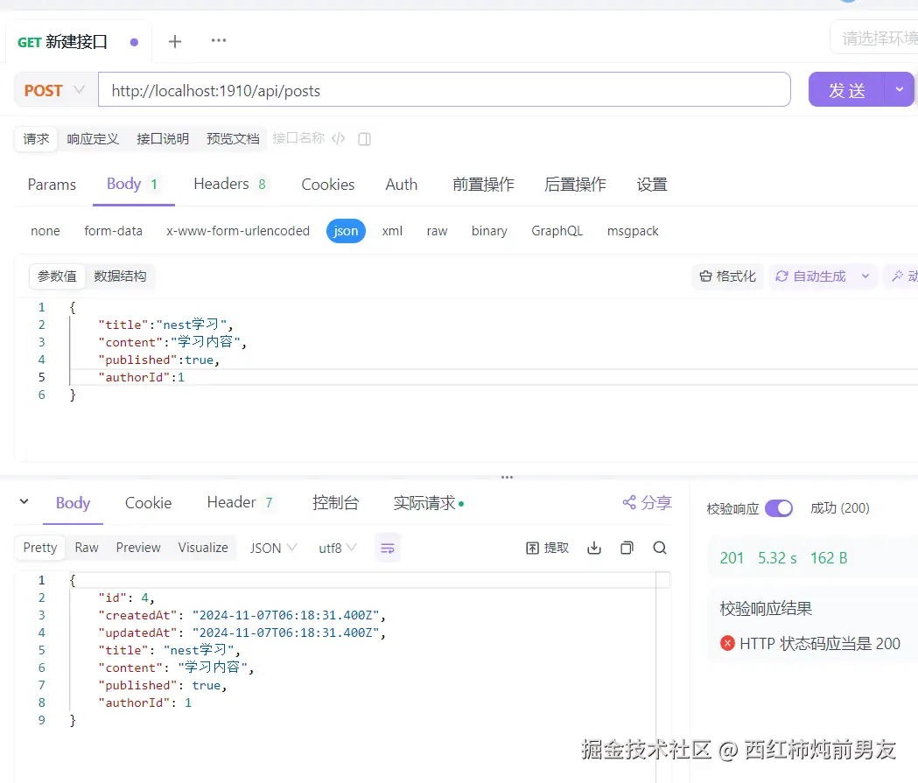Image resolution: width=918 pixels, height=783 pixels.
Task: Toggle word wrap icon in response toolbar
Action: point(388,548)
